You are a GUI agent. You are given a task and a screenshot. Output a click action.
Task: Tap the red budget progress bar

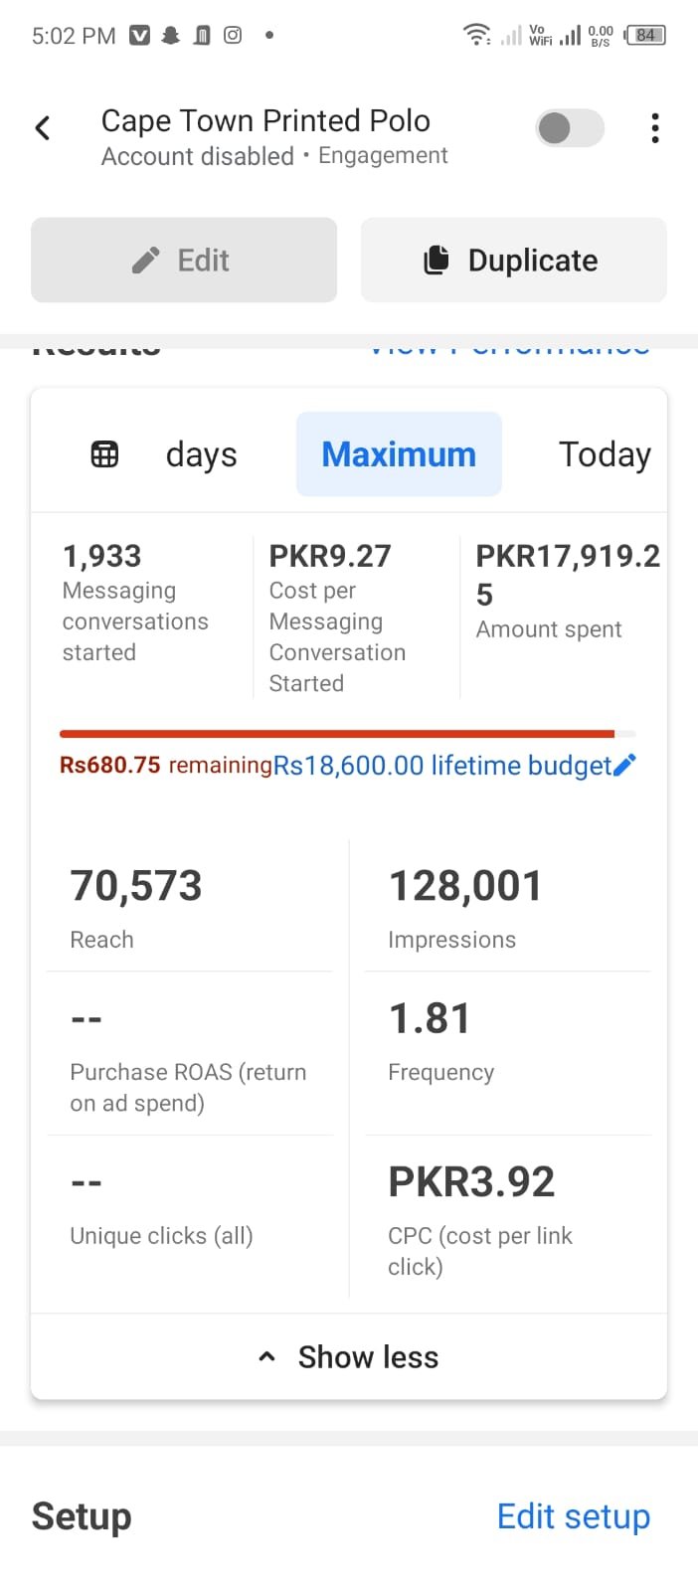(x=337, y=734)
